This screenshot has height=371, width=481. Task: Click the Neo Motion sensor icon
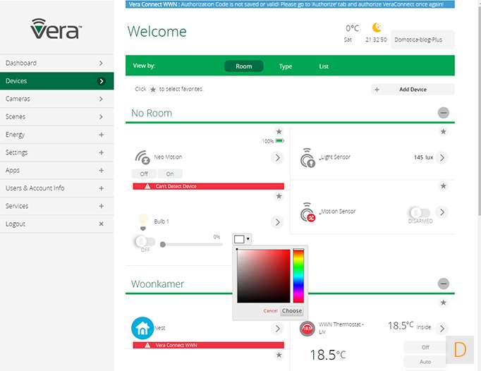(x=142, y=157)
